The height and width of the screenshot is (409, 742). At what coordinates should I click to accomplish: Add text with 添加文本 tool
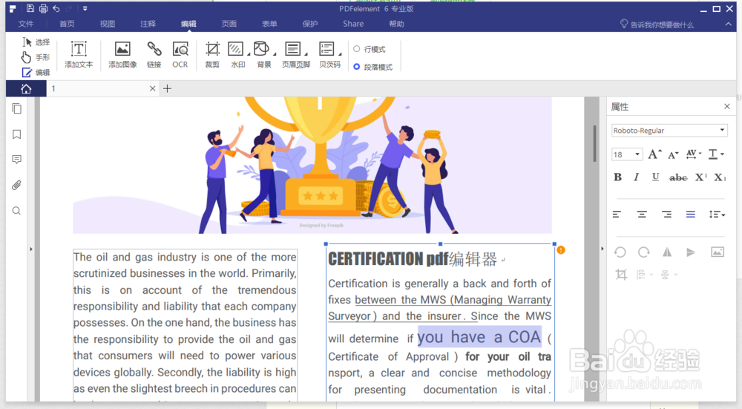79,54
